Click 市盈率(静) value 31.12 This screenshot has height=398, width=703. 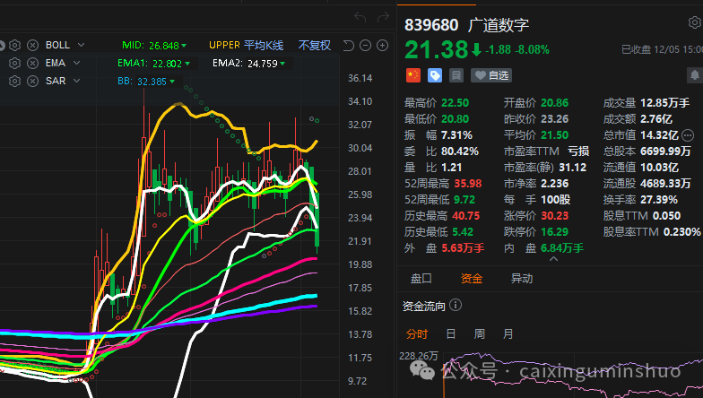point(572,167)
